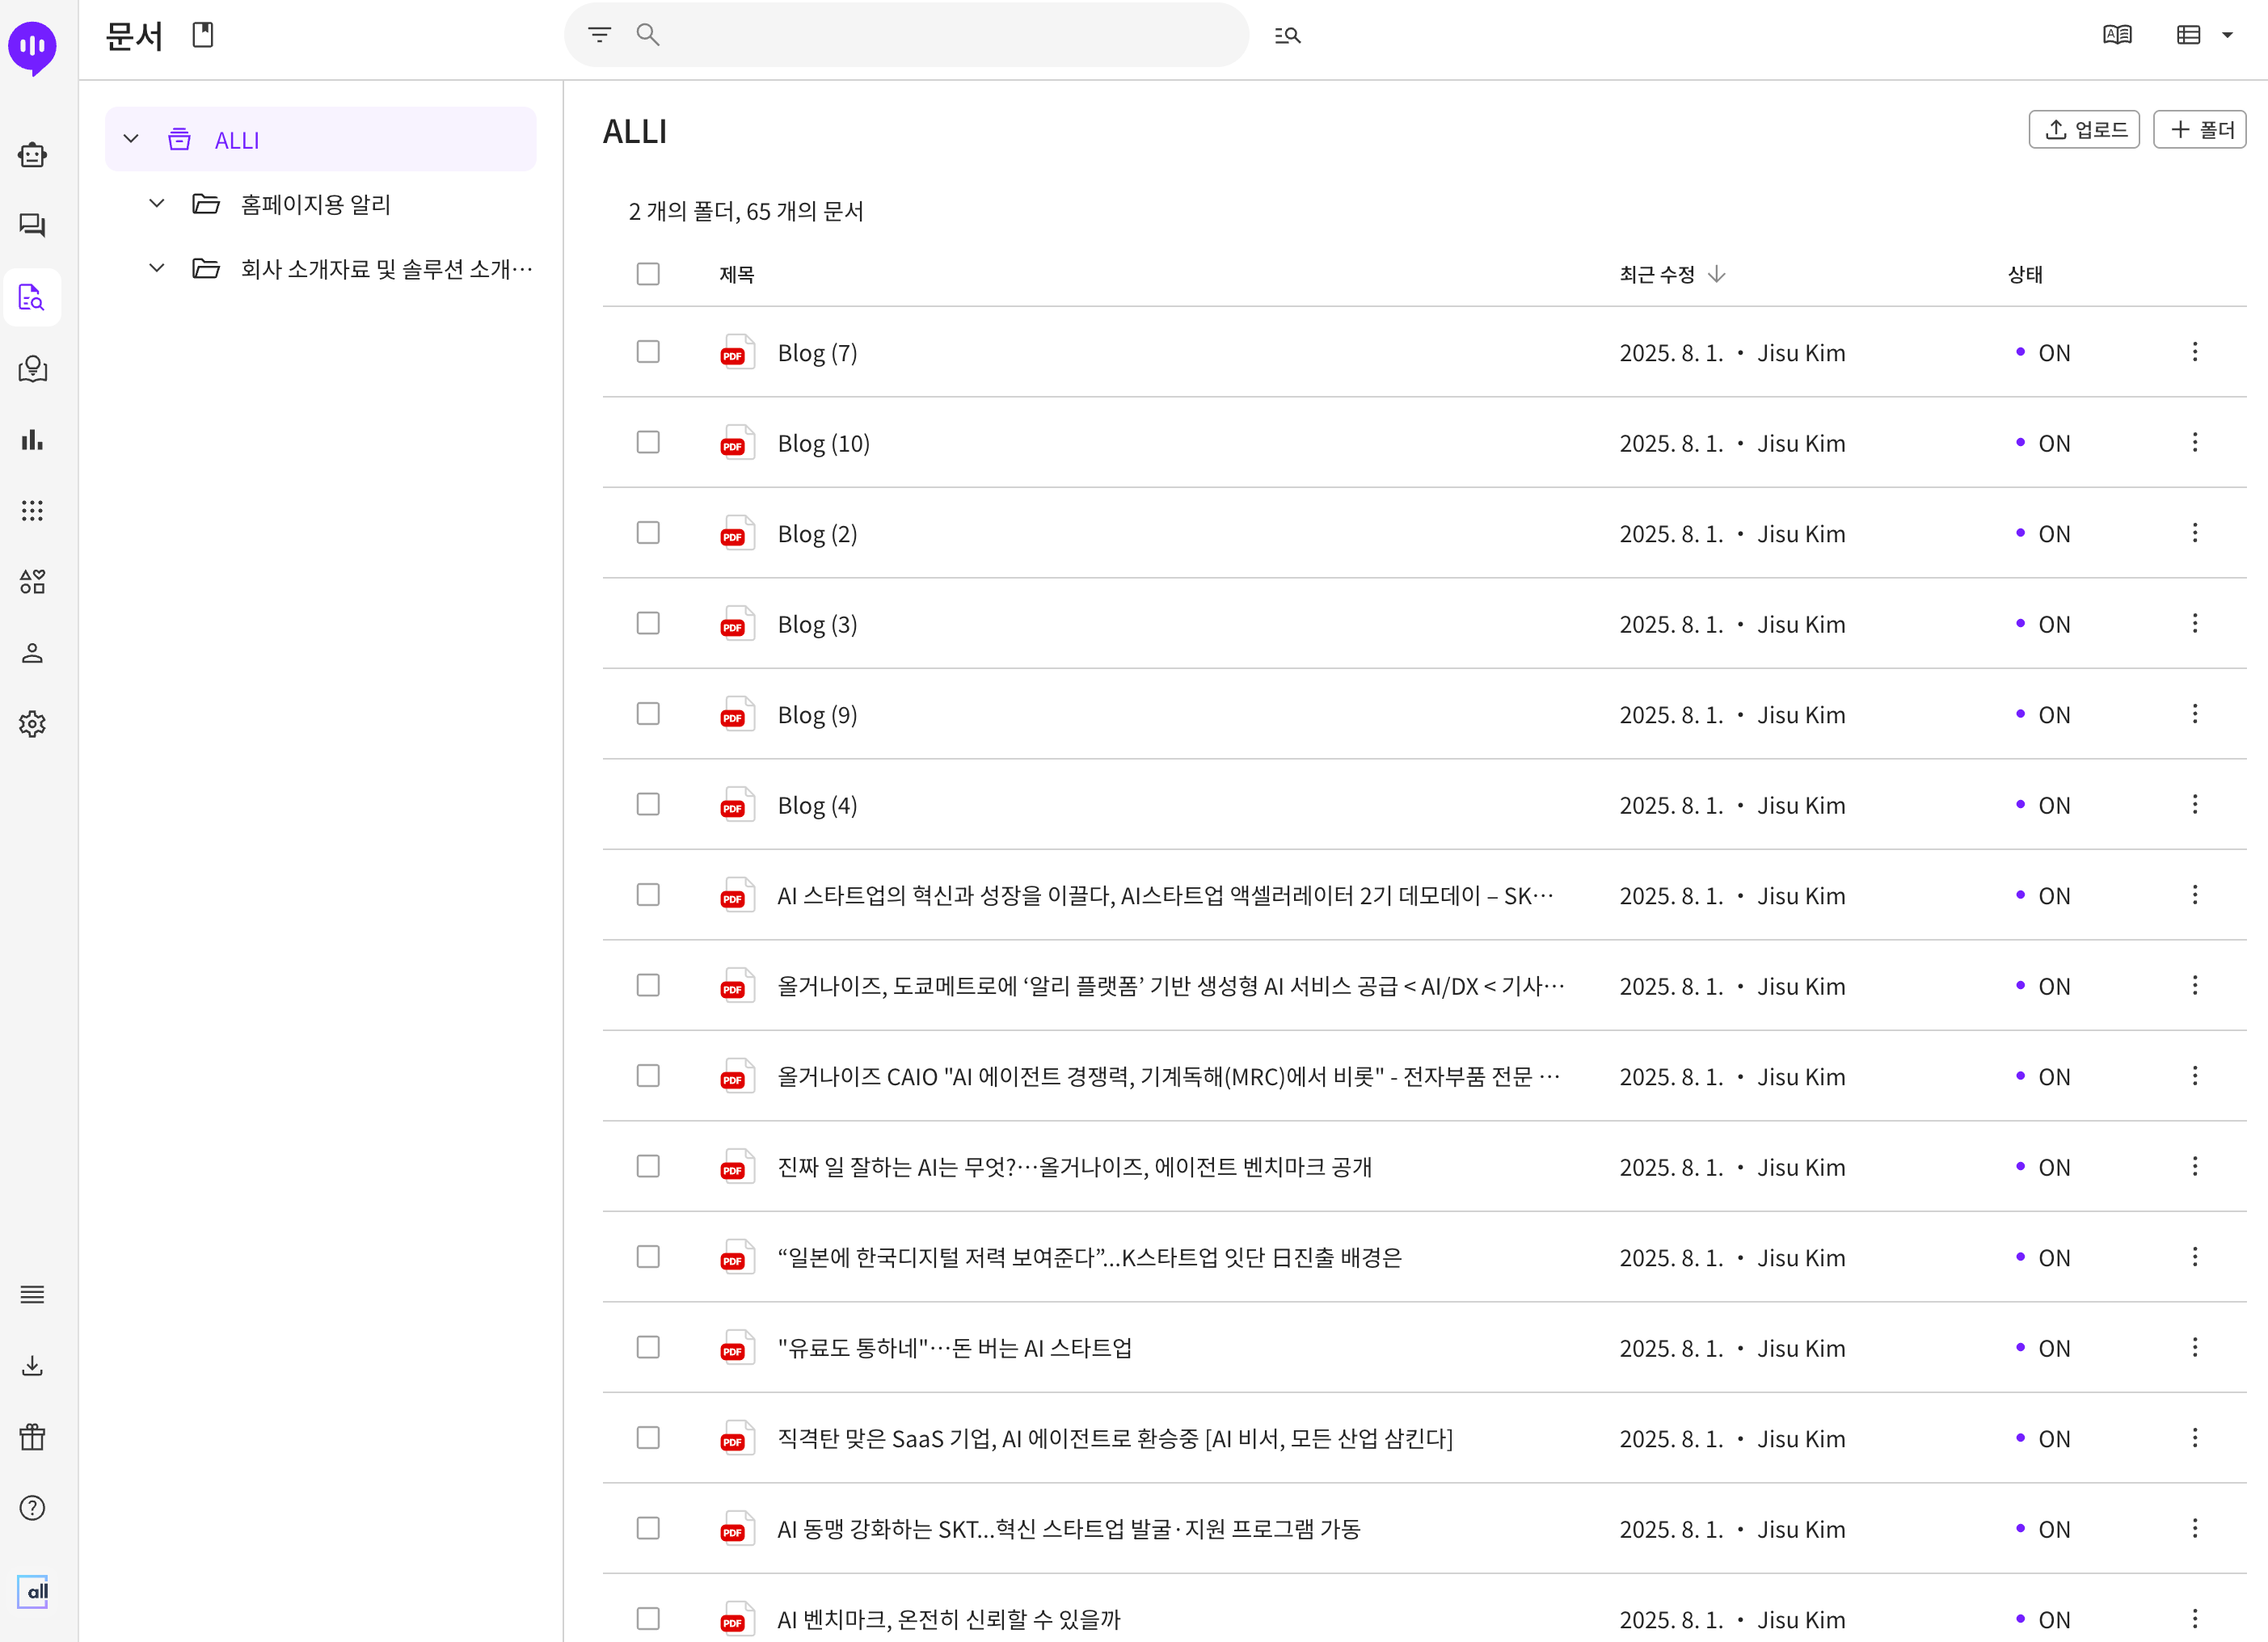Viewport: 2268px width, 1642px height.
Task: Check the box for '"유료도 통하네"' document
Action: 648,1347
